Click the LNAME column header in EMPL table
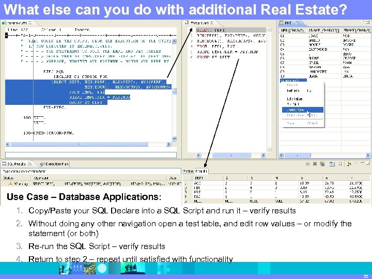The width and height of the screenshot is (372, 279). tap(324, 30)
